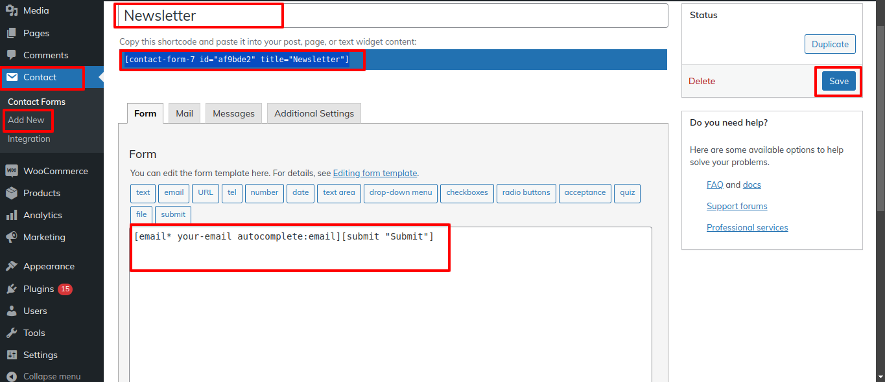The height and width of the screenshot is (382, 885).
Task: Click the Settings sliders icon
Action: pyautogui.click(x=12, y=355)
